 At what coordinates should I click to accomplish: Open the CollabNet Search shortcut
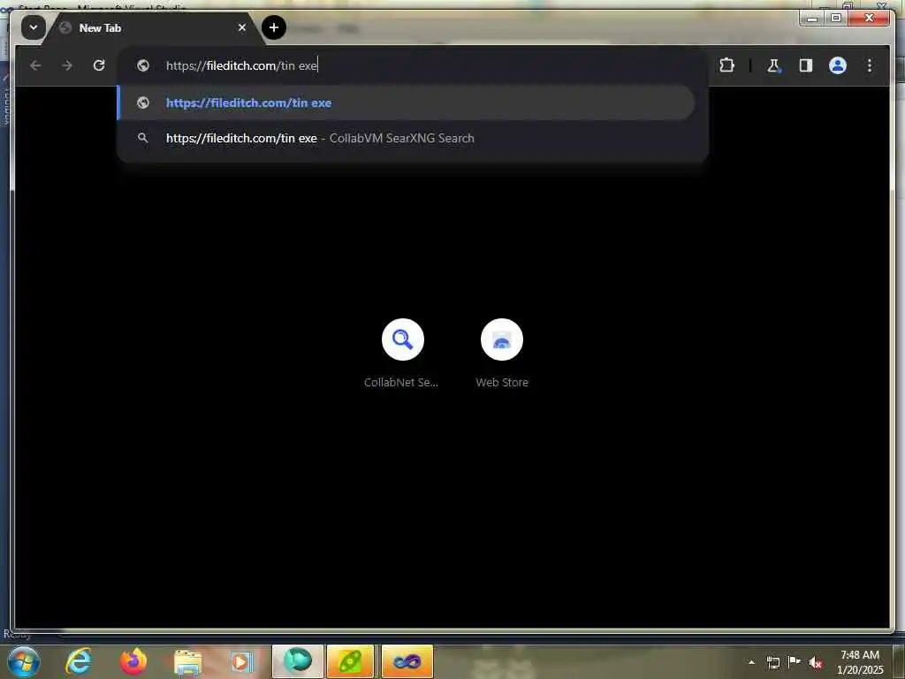[402, 353]
